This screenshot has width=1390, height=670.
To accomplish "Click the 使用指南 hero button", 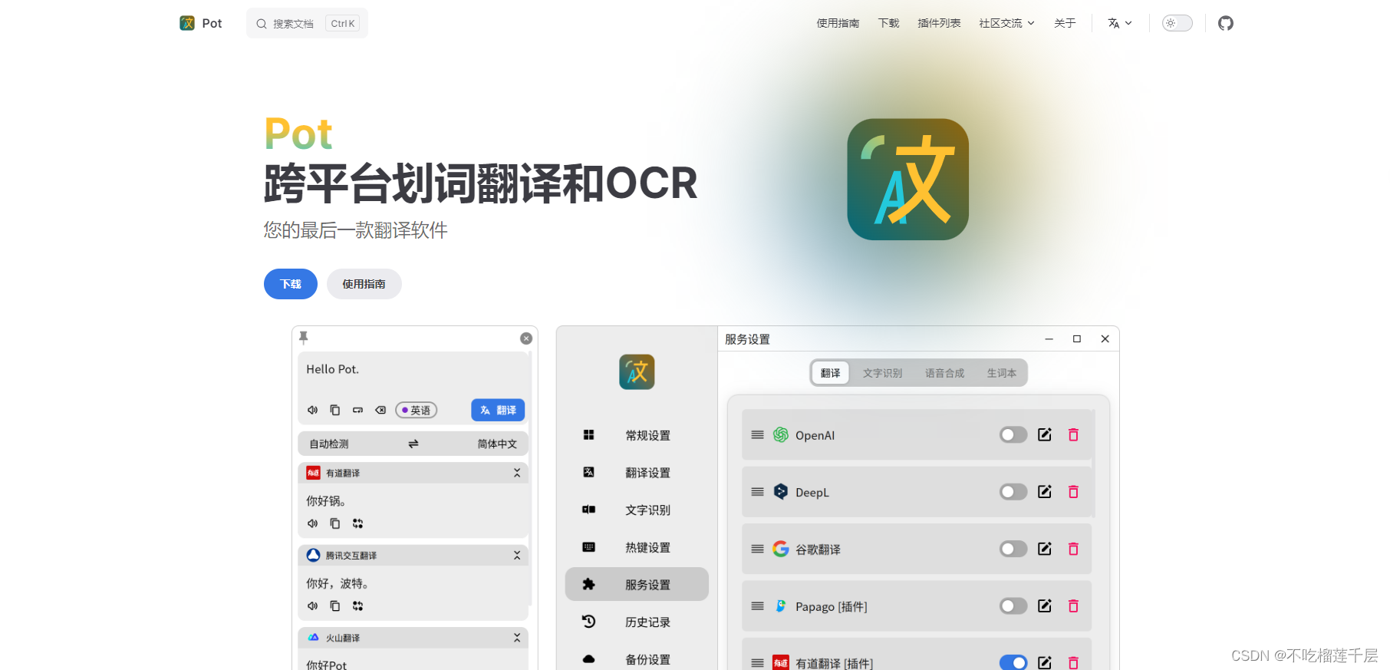I will coord(364,284).
